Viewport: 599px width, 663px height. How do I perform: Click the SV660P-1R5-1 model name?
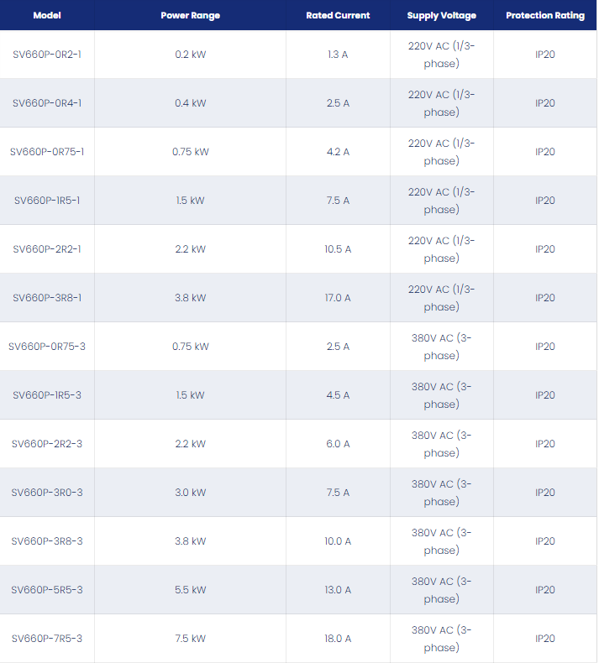47,201
